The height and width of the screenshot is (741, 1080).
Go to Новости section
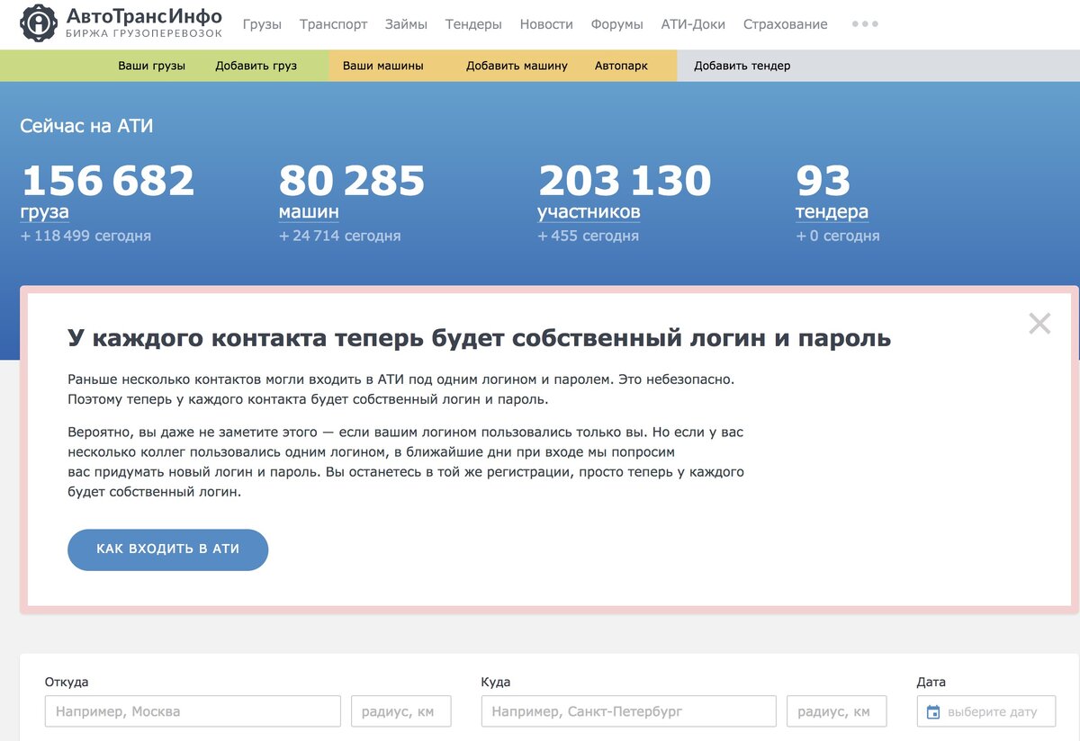click(x=546, y=24)
